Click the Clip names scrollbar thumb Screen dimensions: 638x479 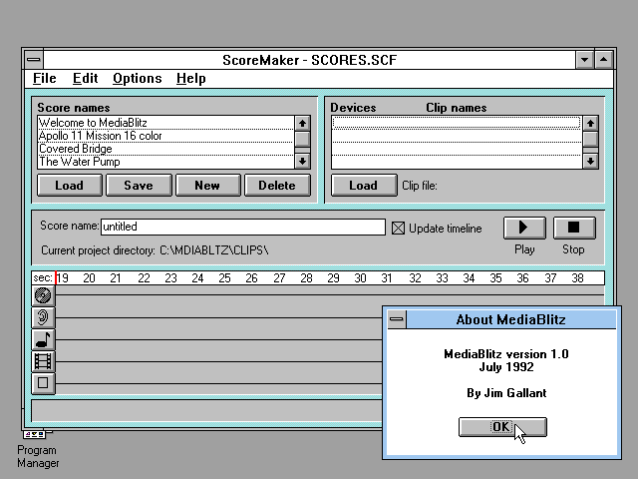(590, 139)
